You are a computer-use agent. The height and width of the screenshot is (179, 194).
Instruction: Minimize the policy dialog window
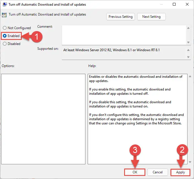(x=161, y=4)
